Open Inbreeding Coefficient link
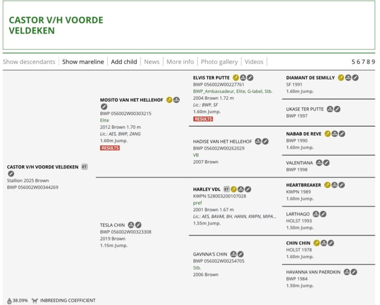 tap(68, 300)
